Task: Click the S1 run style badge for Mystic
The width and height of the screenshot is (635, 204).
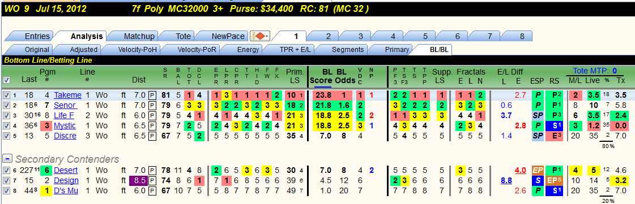Action: pyautogui.click(x=554, y=125)
